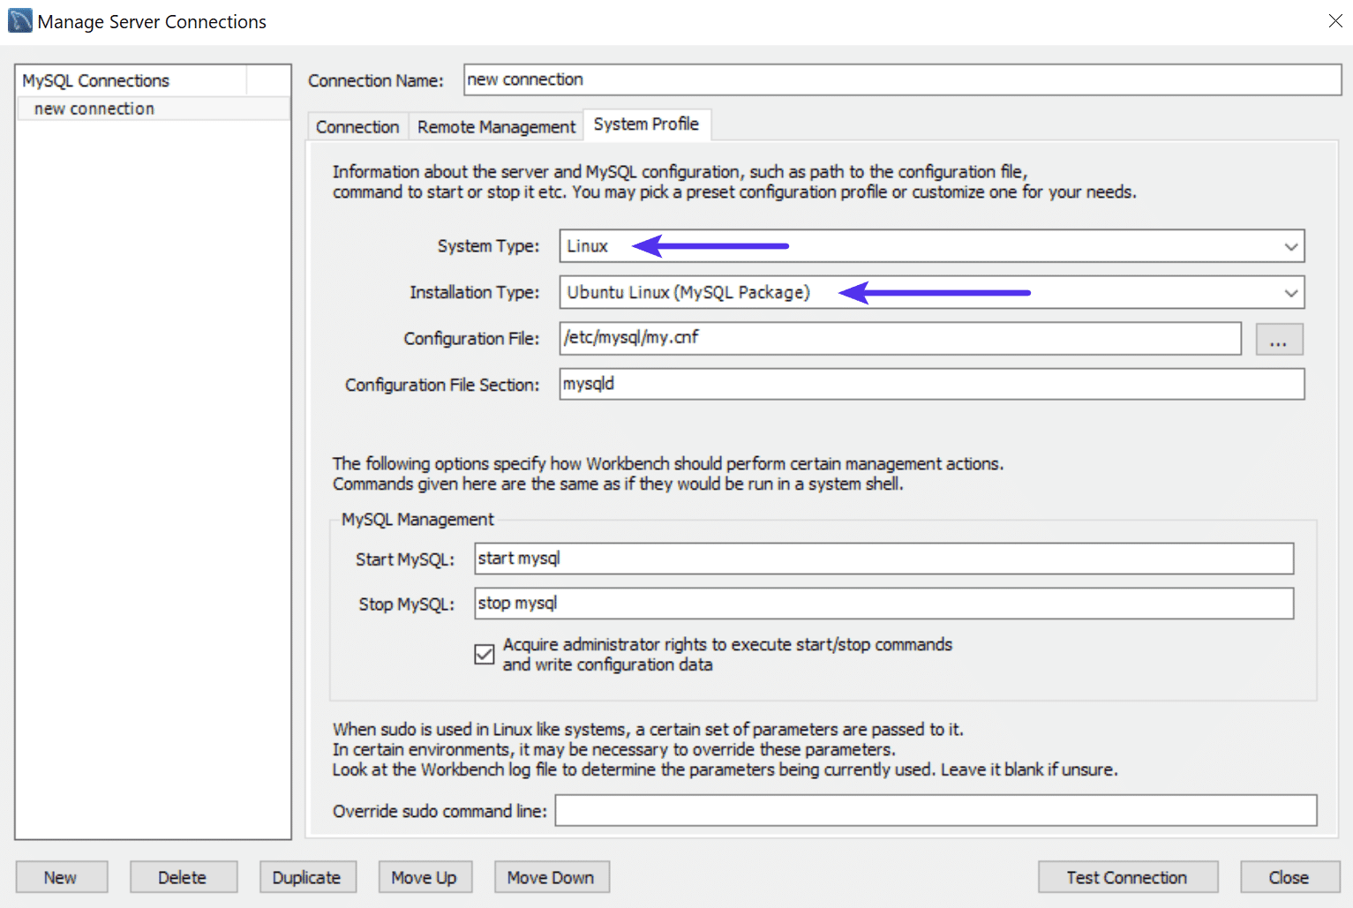Create a new connection with the New button
The height and width of the screenshot is (908, 1353).
(61, 877)
